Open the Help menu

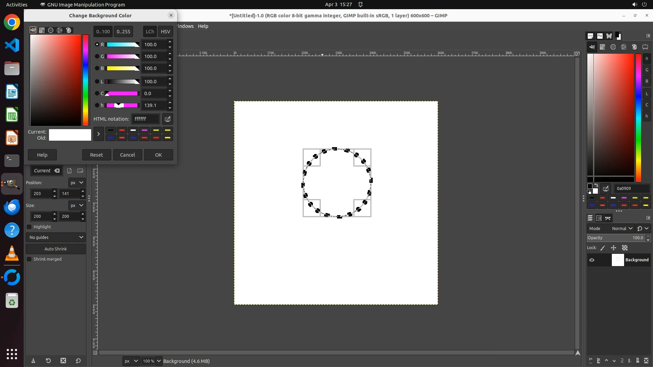203,26
